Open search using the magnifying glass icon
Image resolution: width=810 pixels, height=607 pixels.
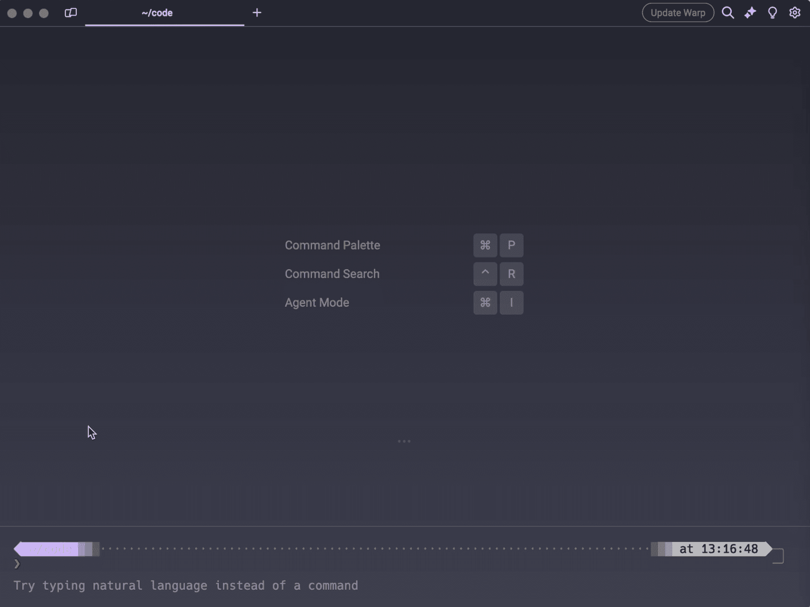pos(727,13)
